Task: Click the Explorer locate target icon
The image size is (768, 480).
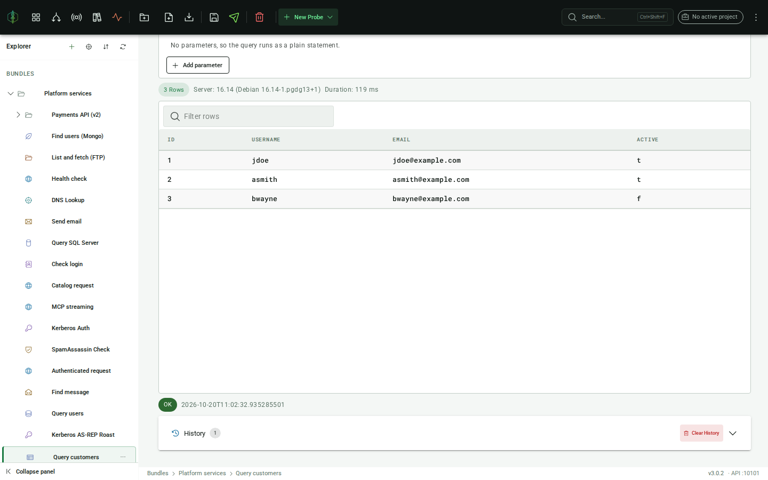Action: pyautogui.click(x=89, y=47)
